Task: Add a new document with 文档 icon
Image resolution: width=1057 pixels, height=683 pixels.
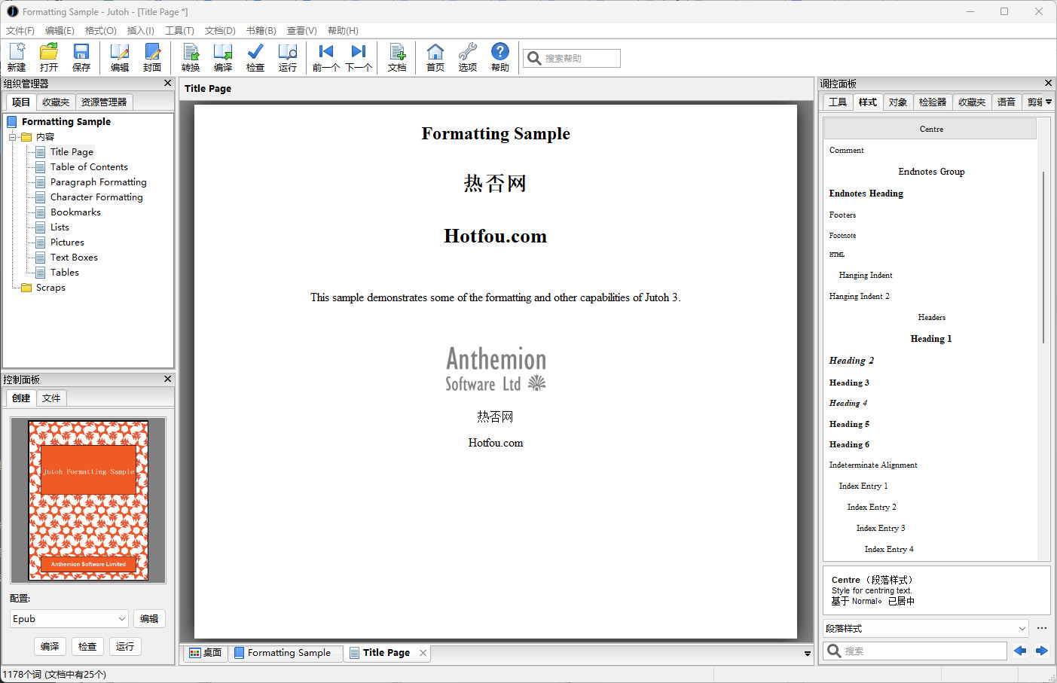Action: point(397,57)
